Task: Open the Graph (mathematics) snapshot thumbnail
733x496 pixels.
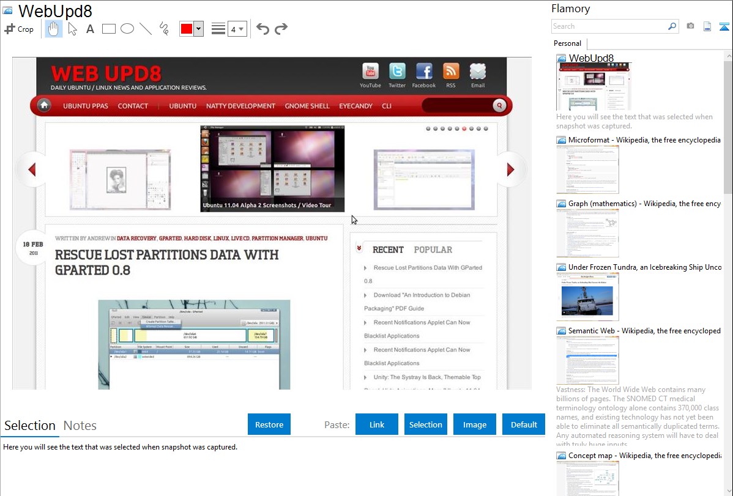Action: [587, 233]
